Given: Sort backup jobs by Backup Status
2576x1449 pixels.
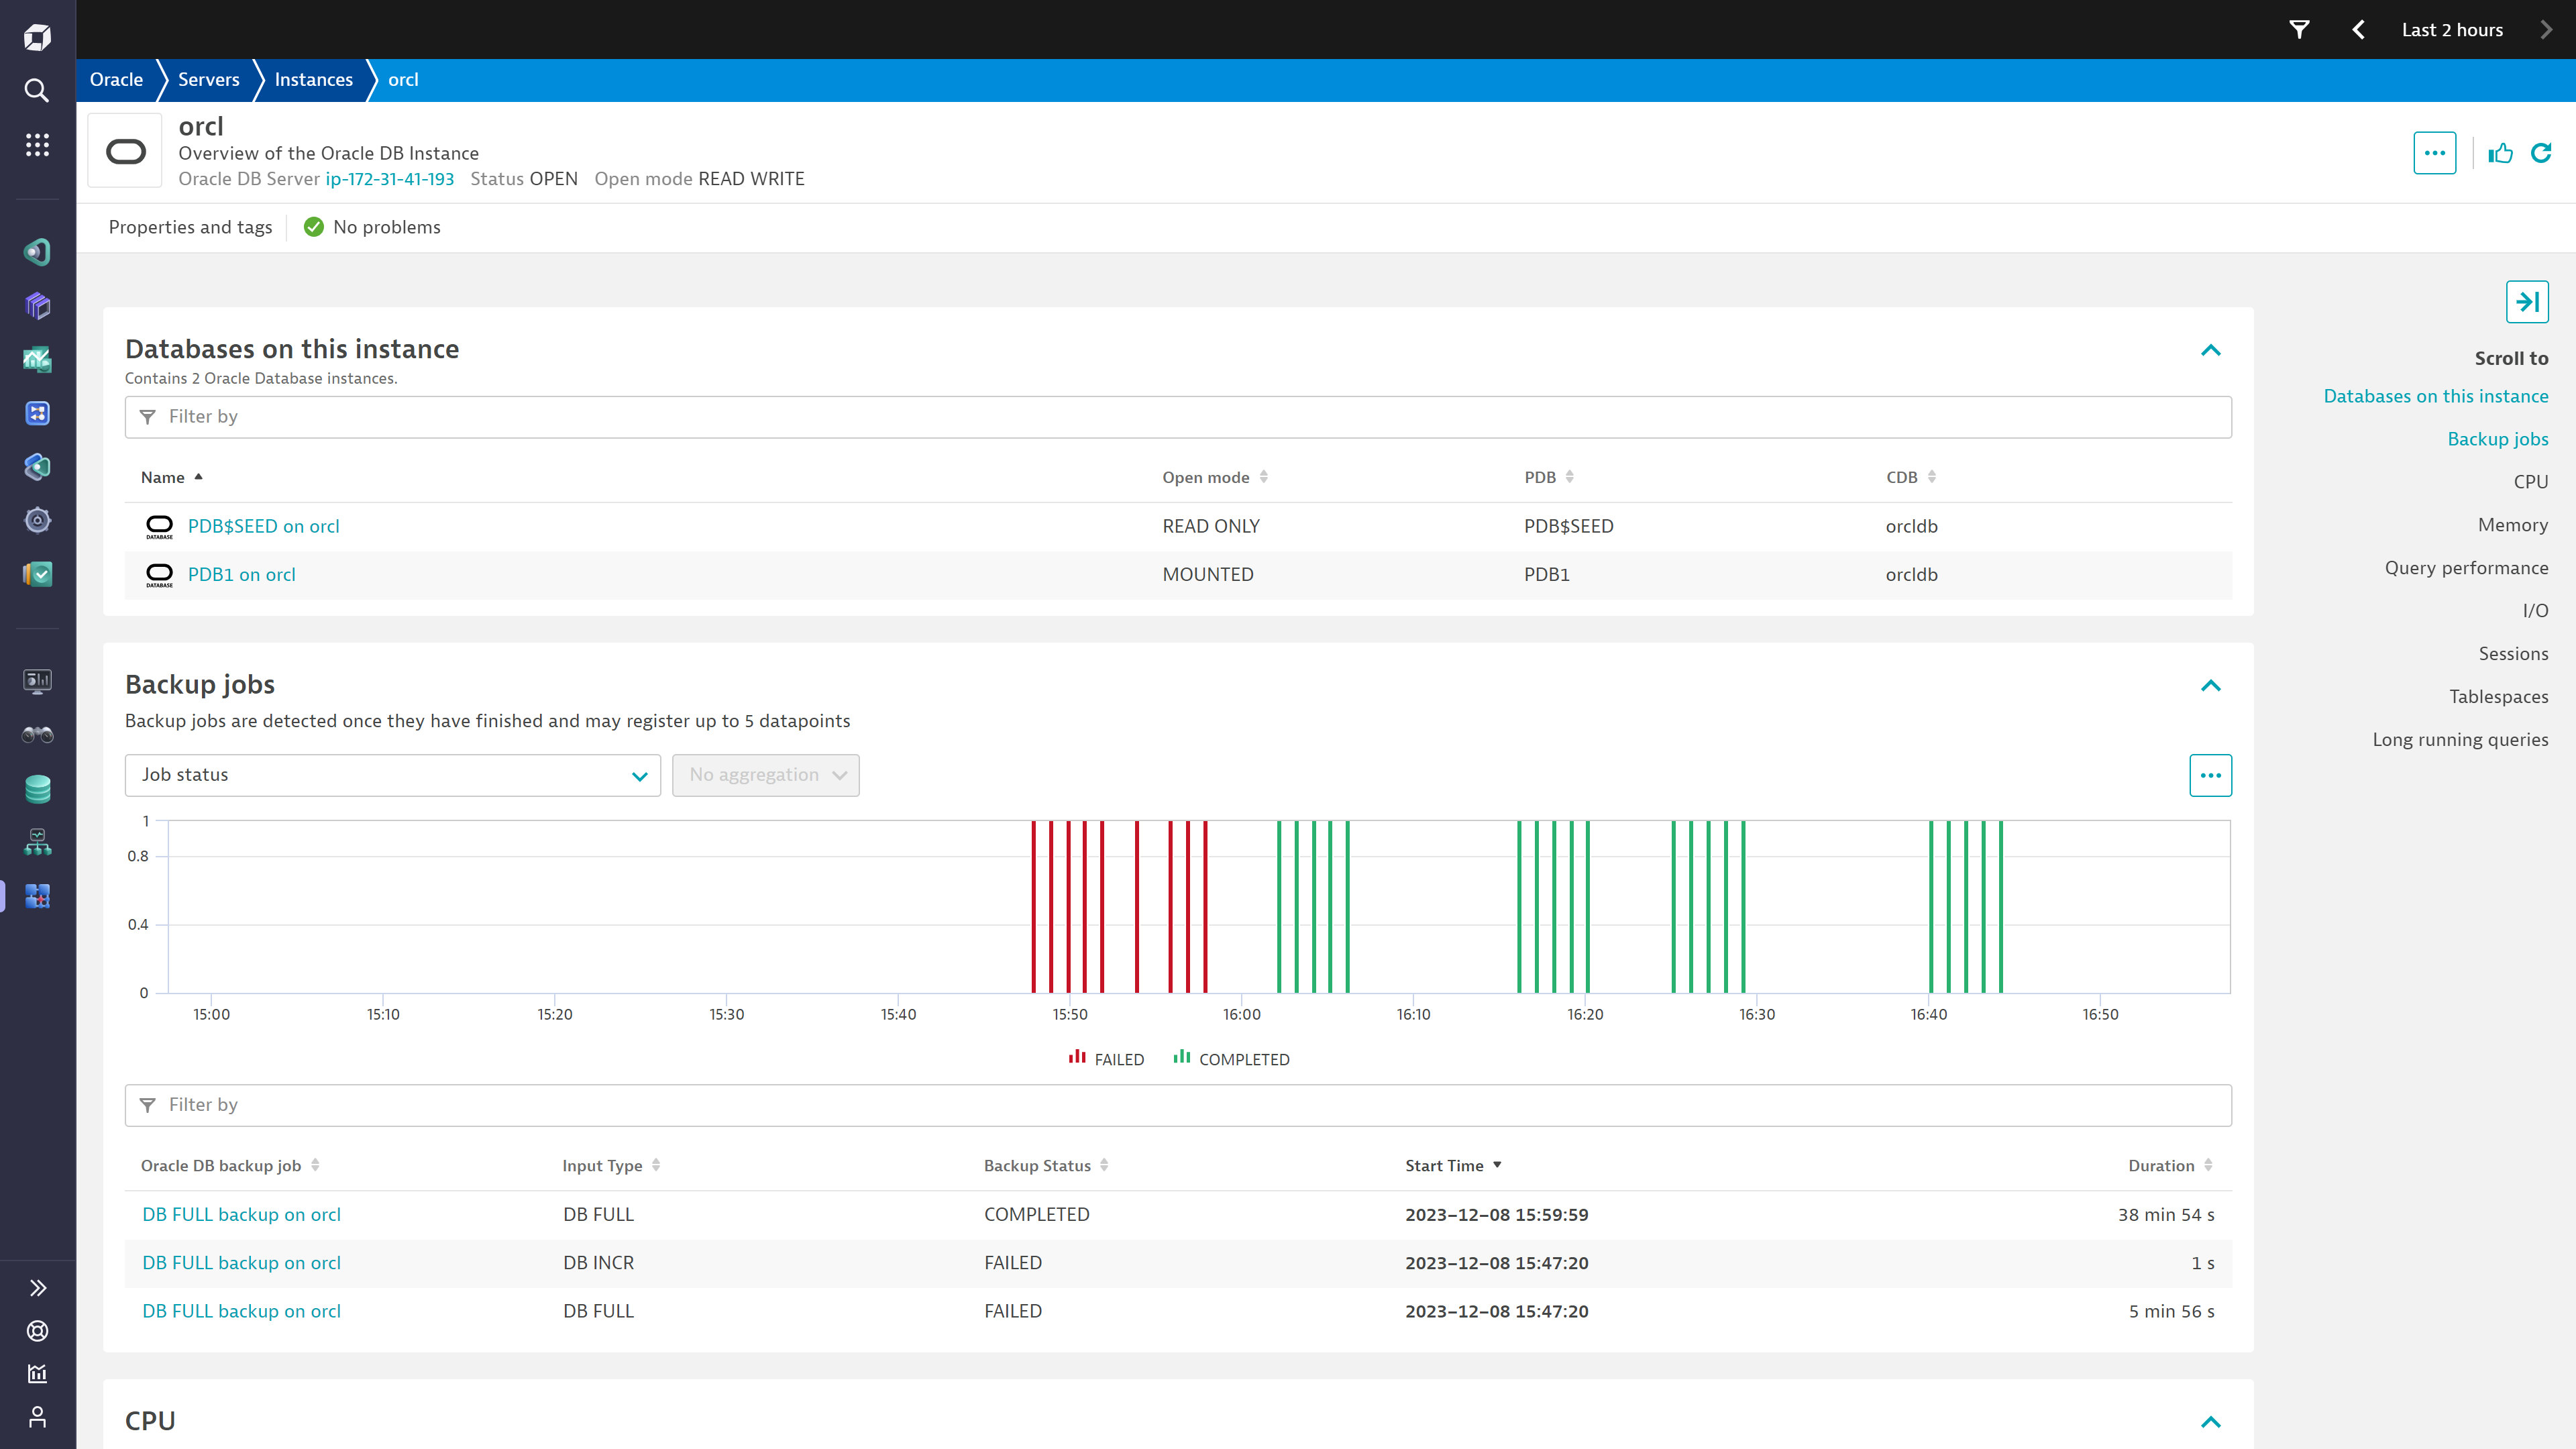Looking at the screenshot, I should (x=1046, y=1166).
